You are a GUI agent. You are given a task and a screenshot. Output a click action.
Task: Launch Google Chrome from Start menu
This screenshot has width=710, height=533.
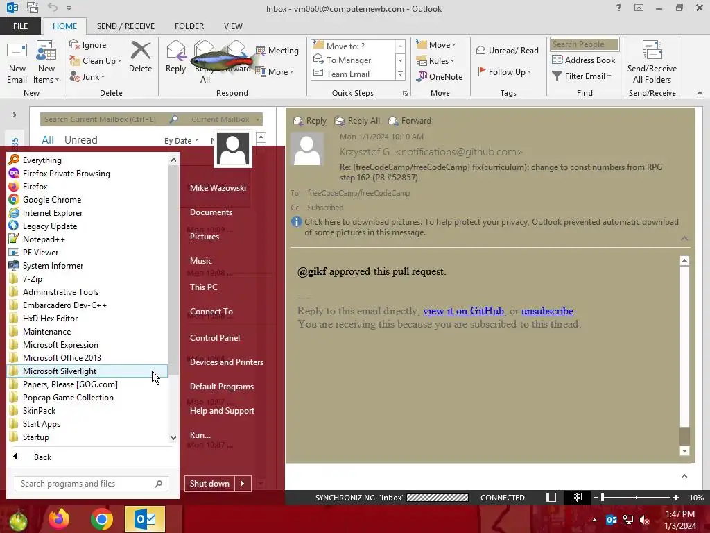(x=88, y=199)
